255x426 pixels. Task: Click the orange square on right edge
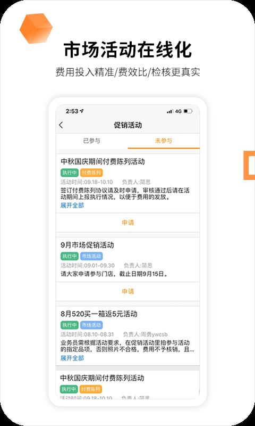249,166
